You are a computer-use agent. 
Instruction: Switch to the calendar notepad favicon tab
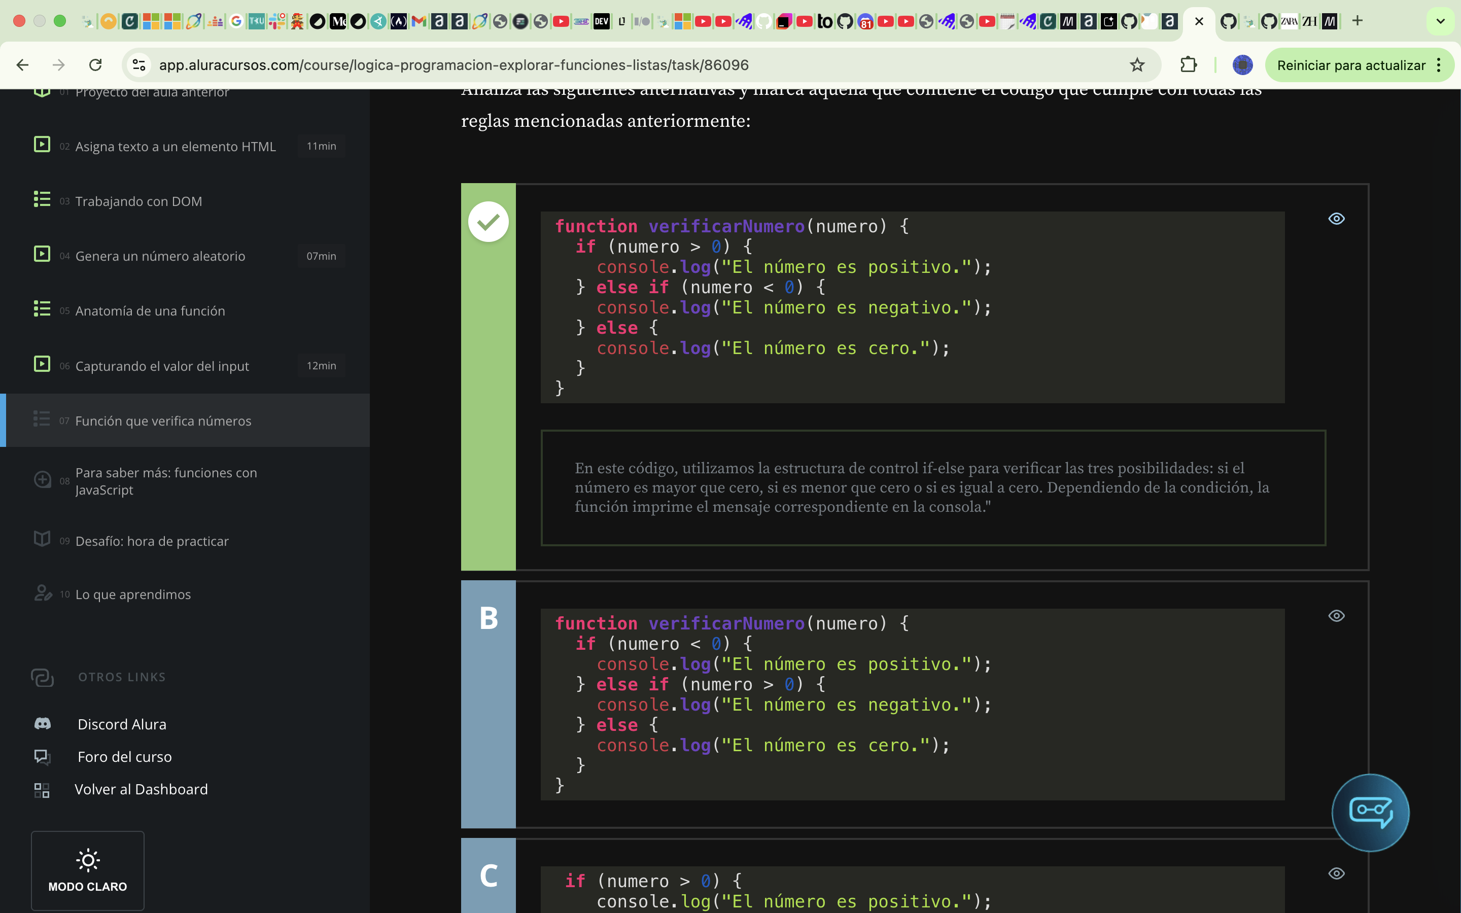click(x=1007, y=21)
